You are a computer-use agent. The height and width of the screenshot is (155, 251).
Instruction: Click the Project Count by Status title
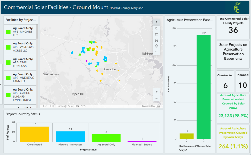click(23, 114)
